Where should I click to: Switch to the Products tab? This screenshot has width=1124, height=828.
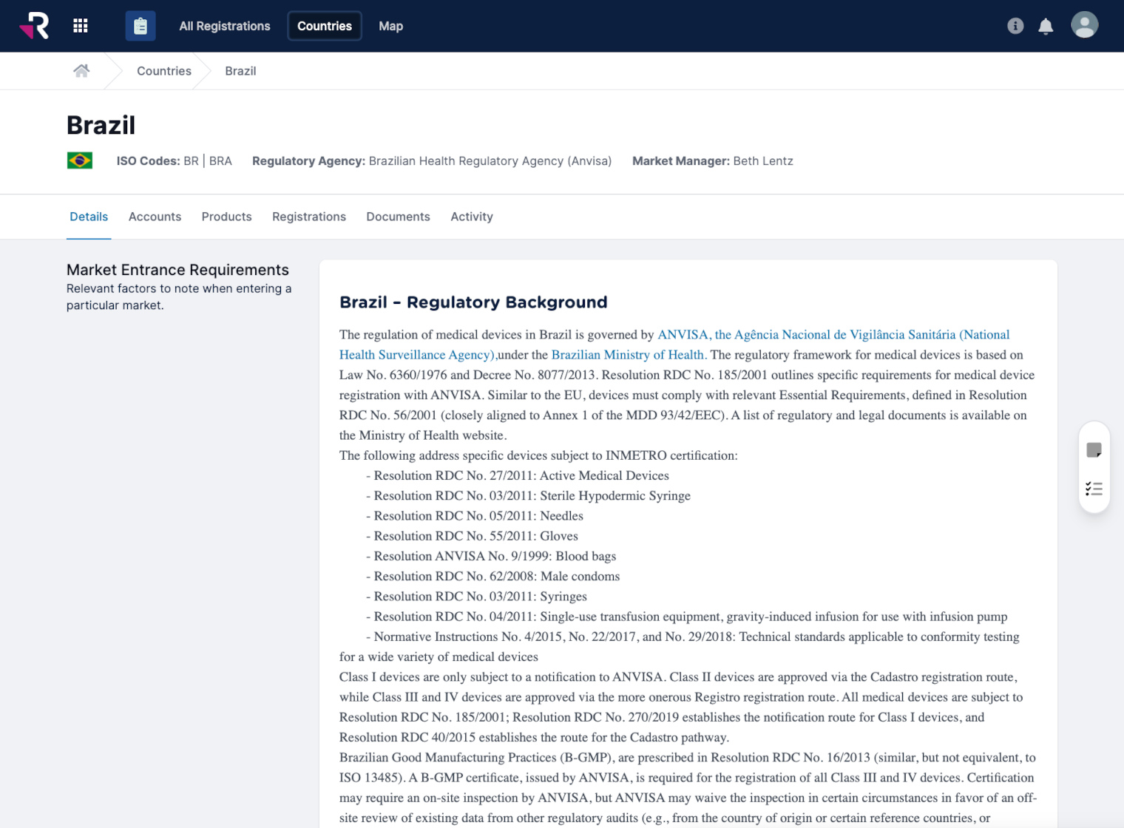(226, 217)
